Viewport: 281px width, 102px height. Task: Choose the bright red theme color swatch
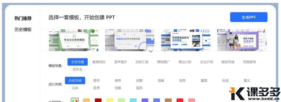[180, 100]
